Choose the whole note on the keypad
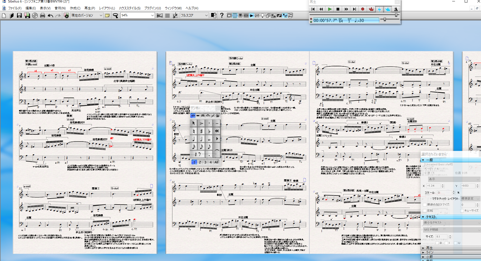This screenshot has width=481, height=261. (x=209, y=139)
